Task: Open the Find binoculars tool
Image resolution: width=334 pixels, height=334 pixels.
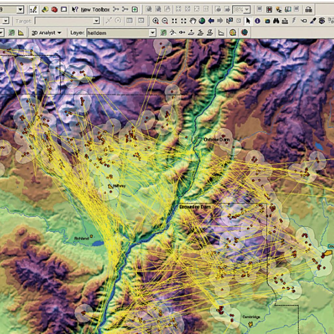Action: [276, 21]
